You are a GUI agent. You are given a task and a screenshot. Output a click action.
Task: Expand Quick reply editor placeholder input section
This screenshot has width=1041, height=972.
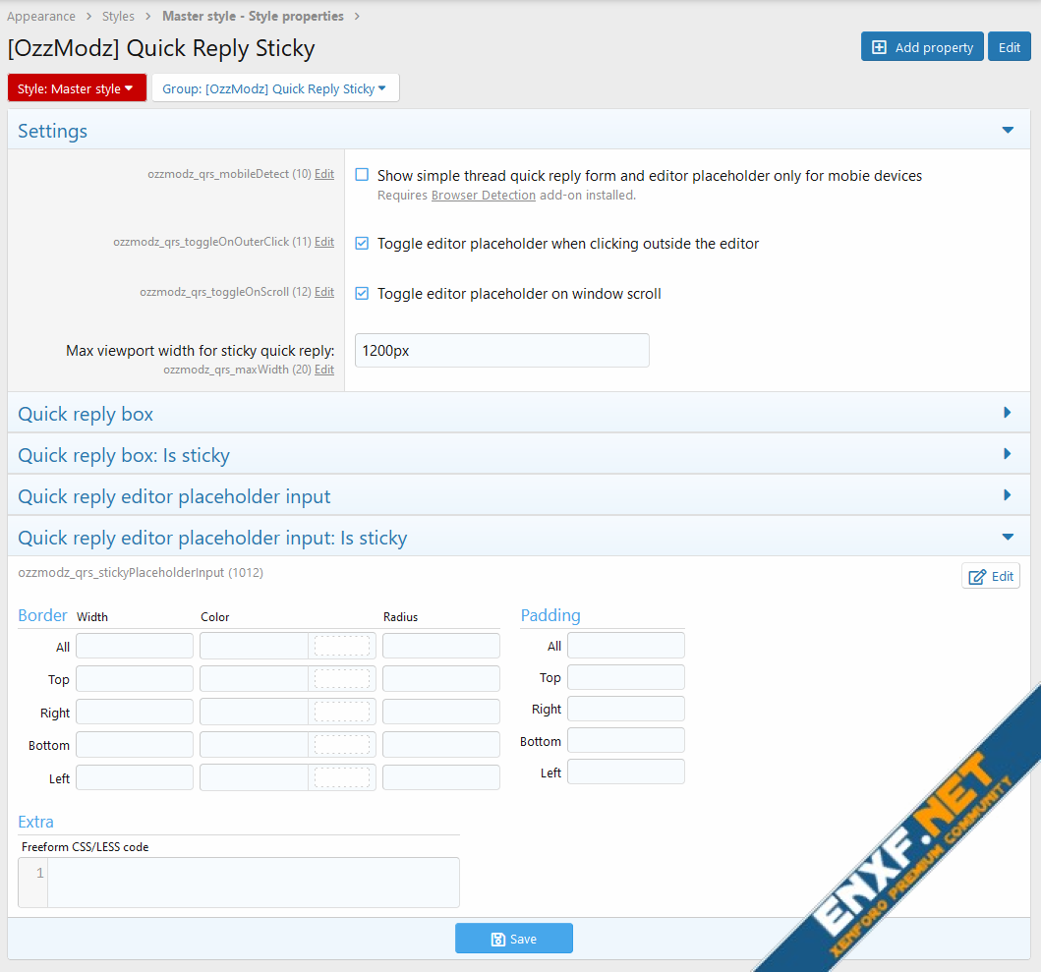point(1007,495)
